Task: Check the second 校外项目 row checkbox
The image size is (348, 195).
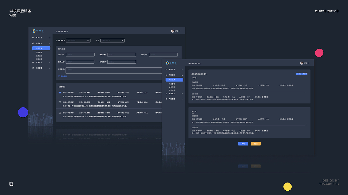Action: tap(60, 102)
